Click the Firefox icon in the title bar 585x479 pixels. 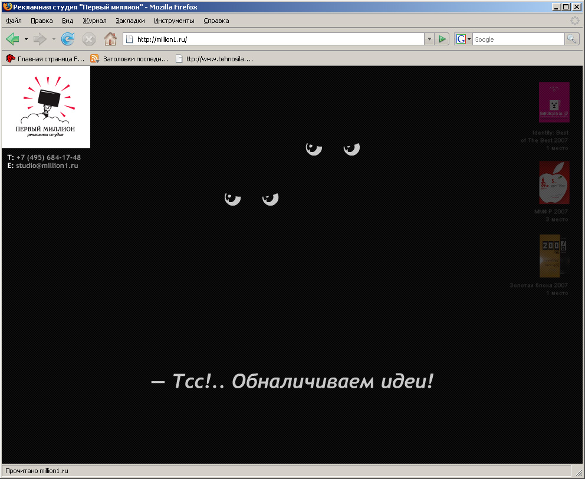coord(7,6)
